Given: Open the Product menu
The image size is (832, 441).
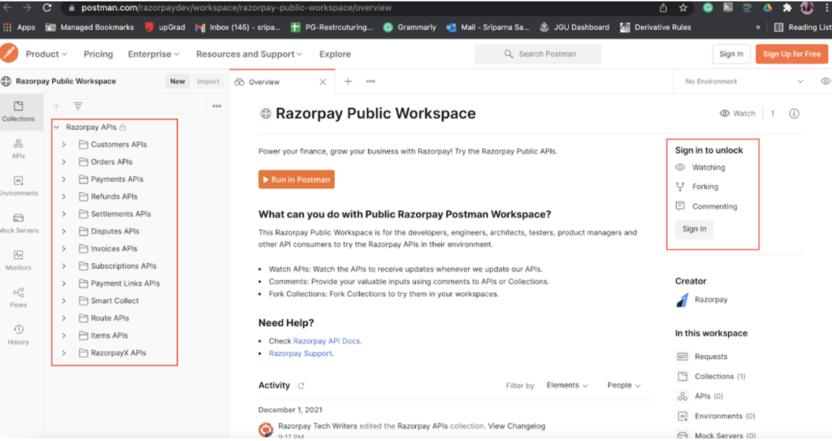Looking at the screenshot, I should [x=46, y=54].
